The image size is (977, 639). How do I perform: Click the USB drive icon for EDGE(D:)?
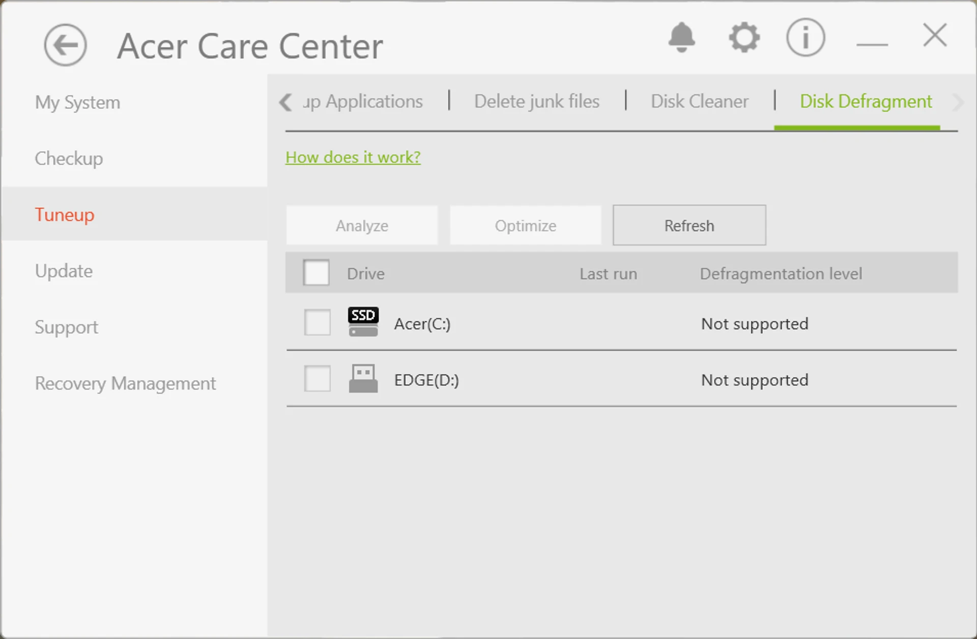[x=363, y=378]
